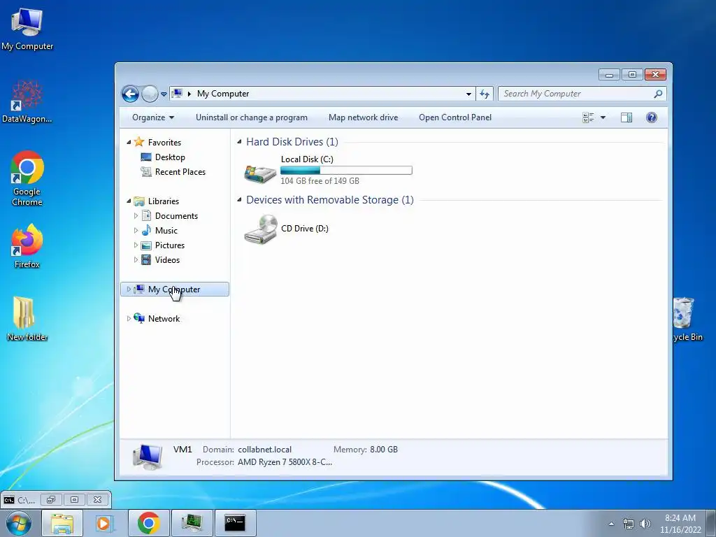716x537 pixels.
Task: Expand the Network tree node
Action: click(129, 318)
